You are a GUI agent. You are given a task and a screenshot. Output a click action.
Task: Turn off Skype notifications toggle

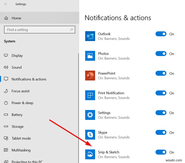coord(161,132)
